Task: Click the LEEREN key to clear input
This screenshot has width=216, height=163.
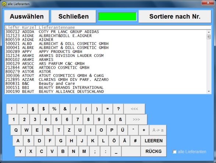Action: pyautogui.click(x=153, y=141)
